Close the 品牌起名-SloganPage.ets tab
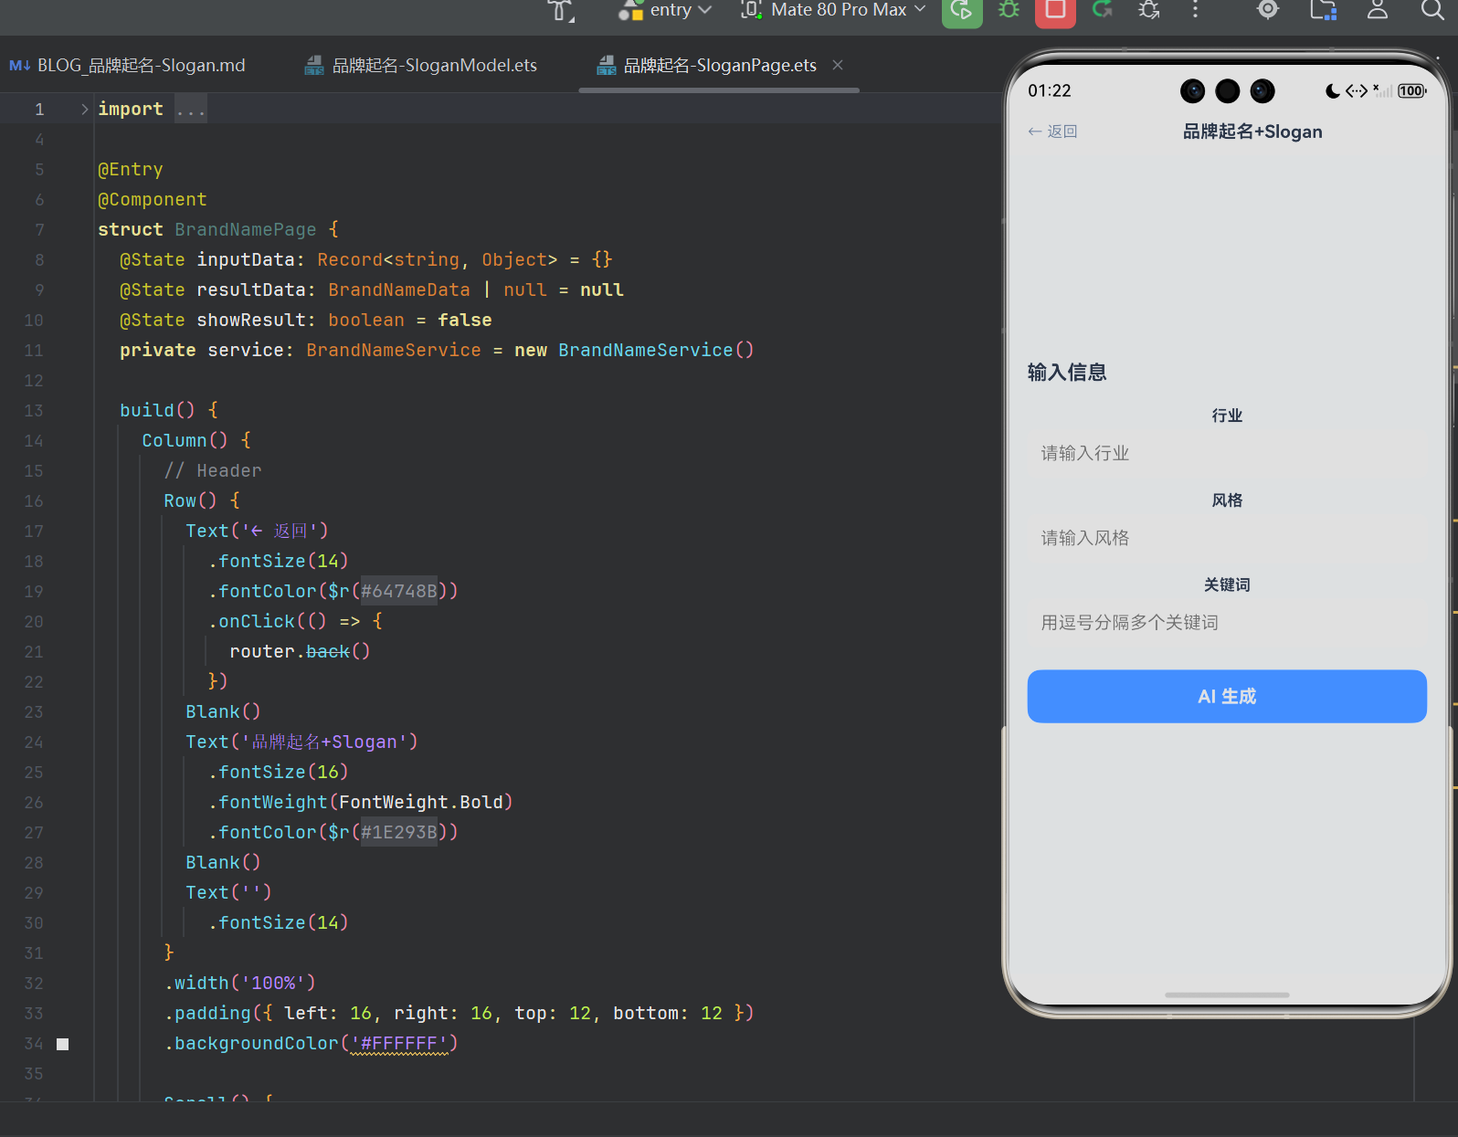 [838, 65]
